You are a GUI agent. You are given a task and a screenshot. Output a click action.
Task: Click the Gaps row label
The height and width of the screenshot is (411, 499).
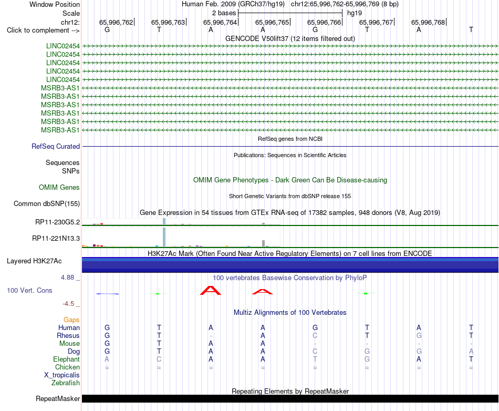(71, 320)
